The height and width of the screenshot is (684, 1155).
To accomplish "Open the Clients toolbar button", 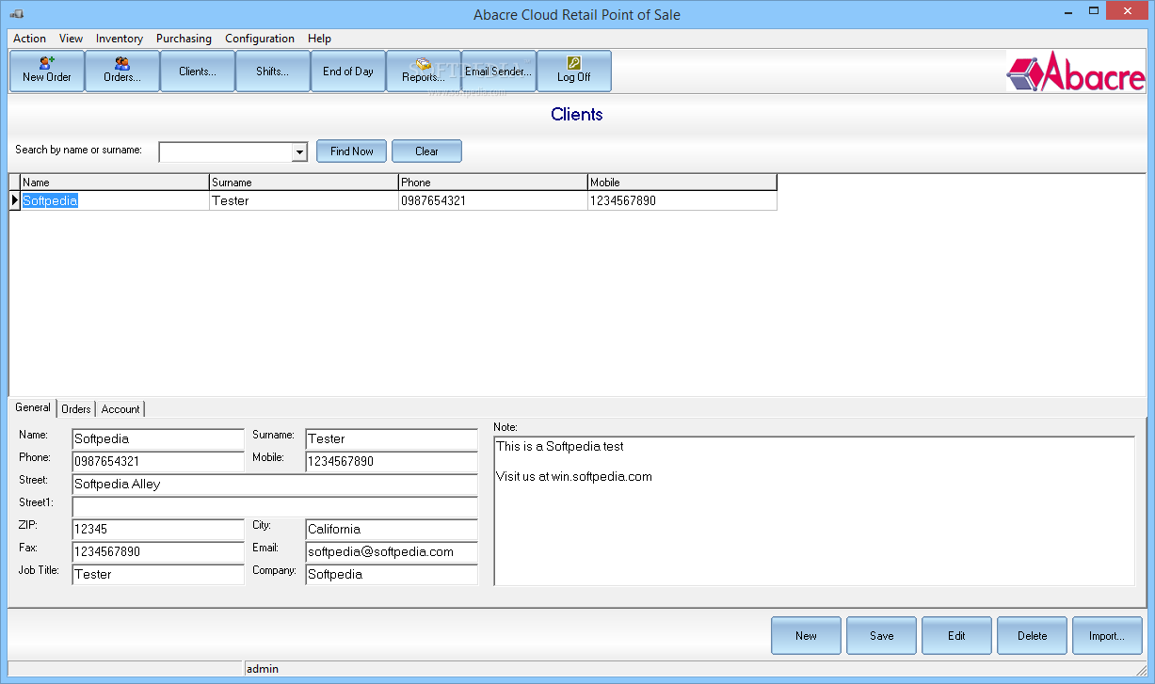I will 198,71.
